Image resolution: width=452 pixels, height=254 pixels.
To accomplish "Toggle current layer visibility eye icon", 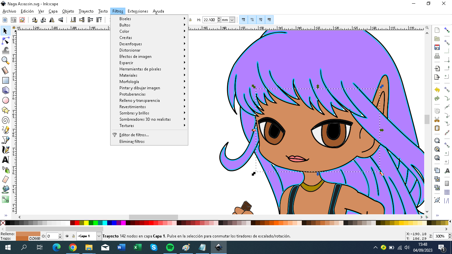I will 67,236.
